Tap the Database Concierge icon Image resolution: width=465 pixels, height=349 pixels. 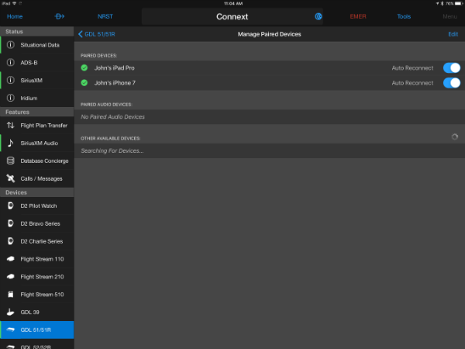tap(11, 161)
